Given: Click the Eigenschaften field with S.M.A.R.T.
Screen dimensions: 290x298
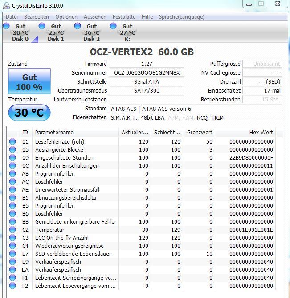Looking at the screenshot, I should [196, 117].
